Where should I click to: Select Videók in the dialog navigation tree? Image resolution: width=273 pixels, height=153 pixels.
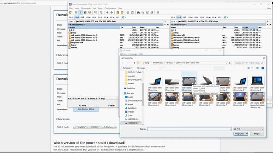[131, 112]
